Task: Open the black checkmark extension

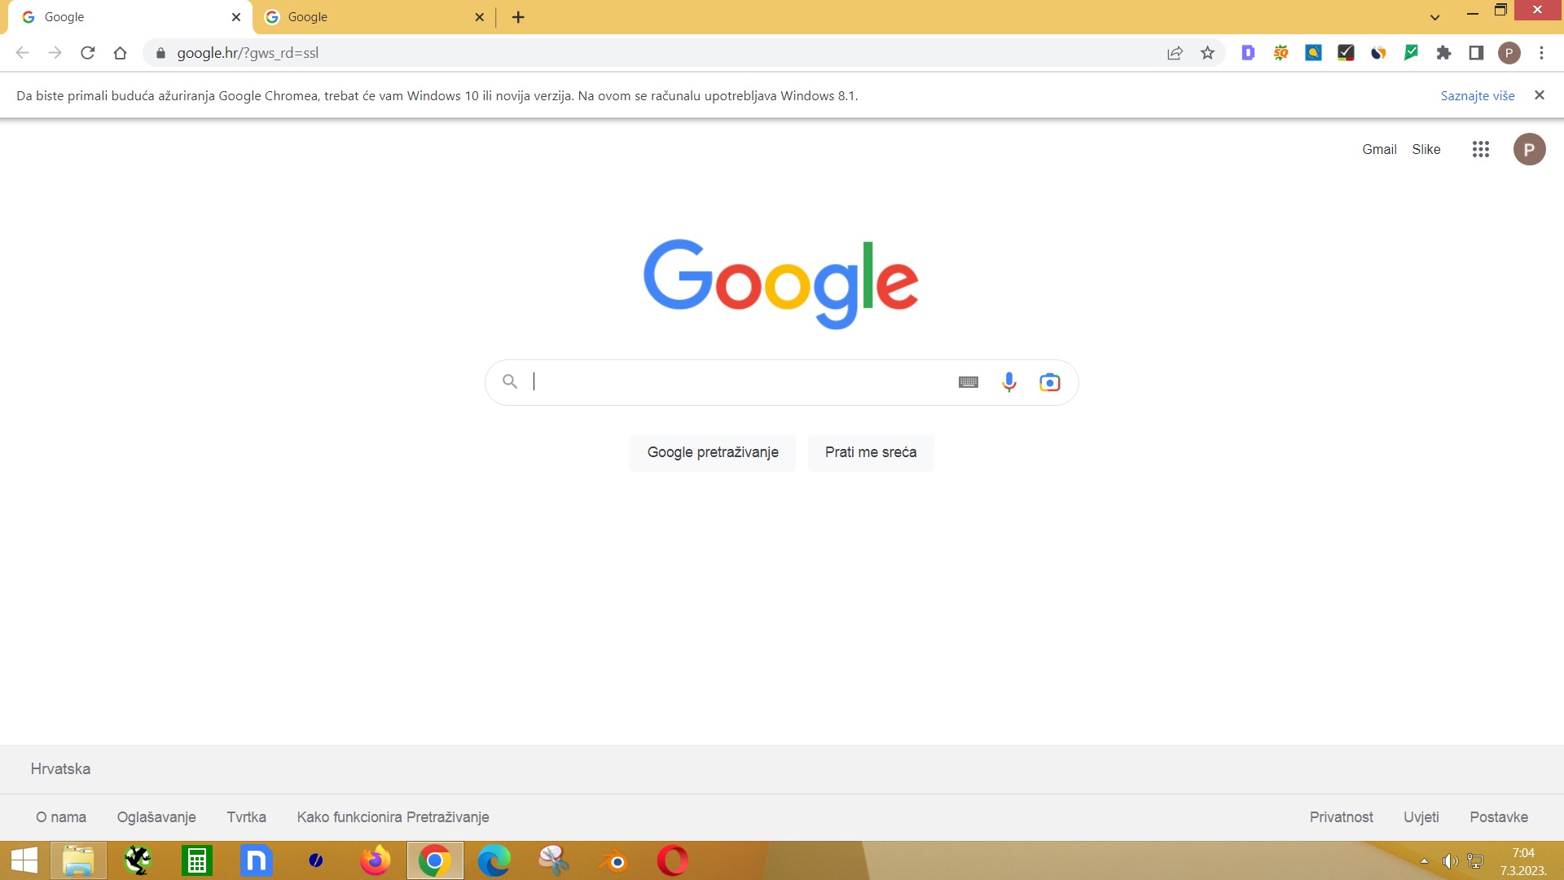Action: [1346, 53]
